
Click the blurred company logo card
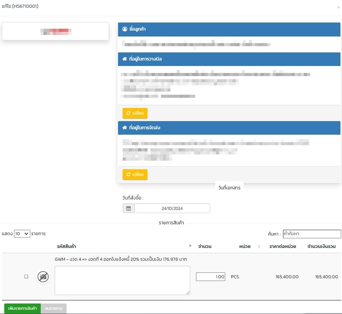click(x=56, y=31)
